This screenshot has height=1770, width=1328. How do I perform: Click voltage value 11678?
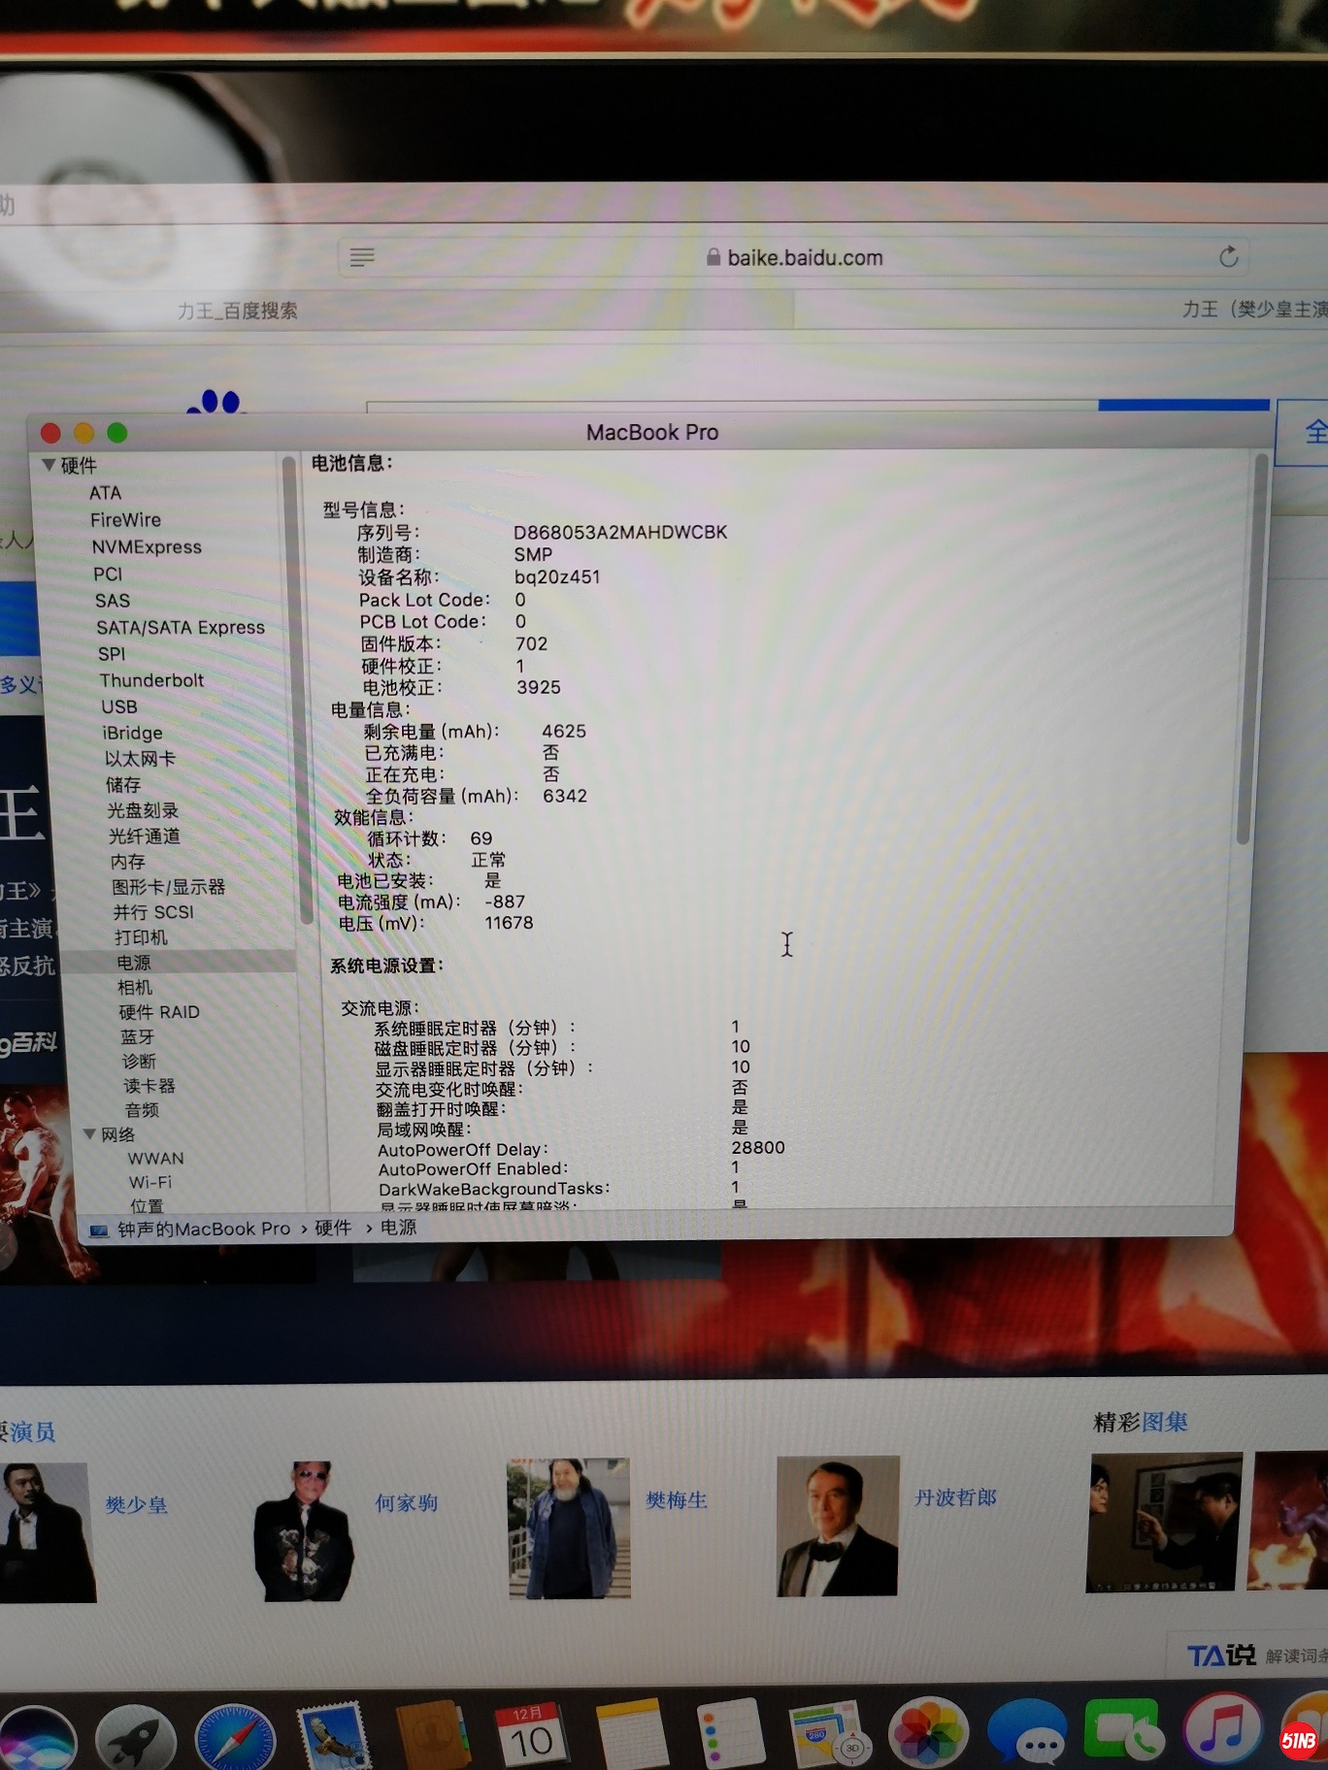tap(509, 923)
